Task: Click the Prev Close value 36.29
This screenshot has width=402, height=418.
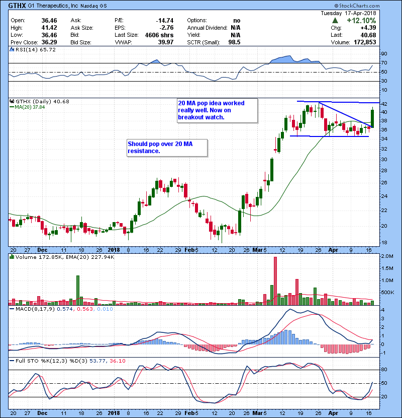Action: [49, 42]
